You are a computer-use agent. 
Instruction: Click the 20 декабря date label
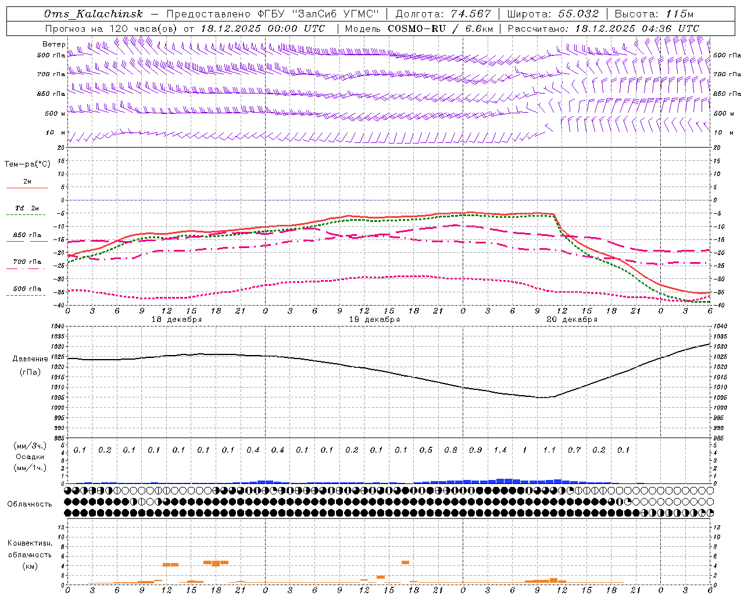pos(572,320)
